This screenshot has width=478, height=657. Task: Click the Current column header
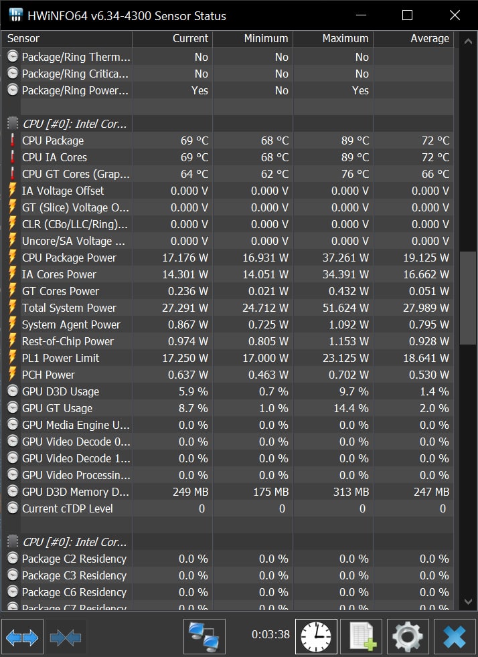point(172,39)
